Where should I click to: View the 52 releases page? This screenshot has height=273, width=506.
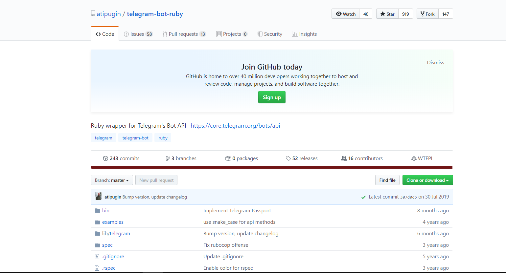click(x=302, y=158)
